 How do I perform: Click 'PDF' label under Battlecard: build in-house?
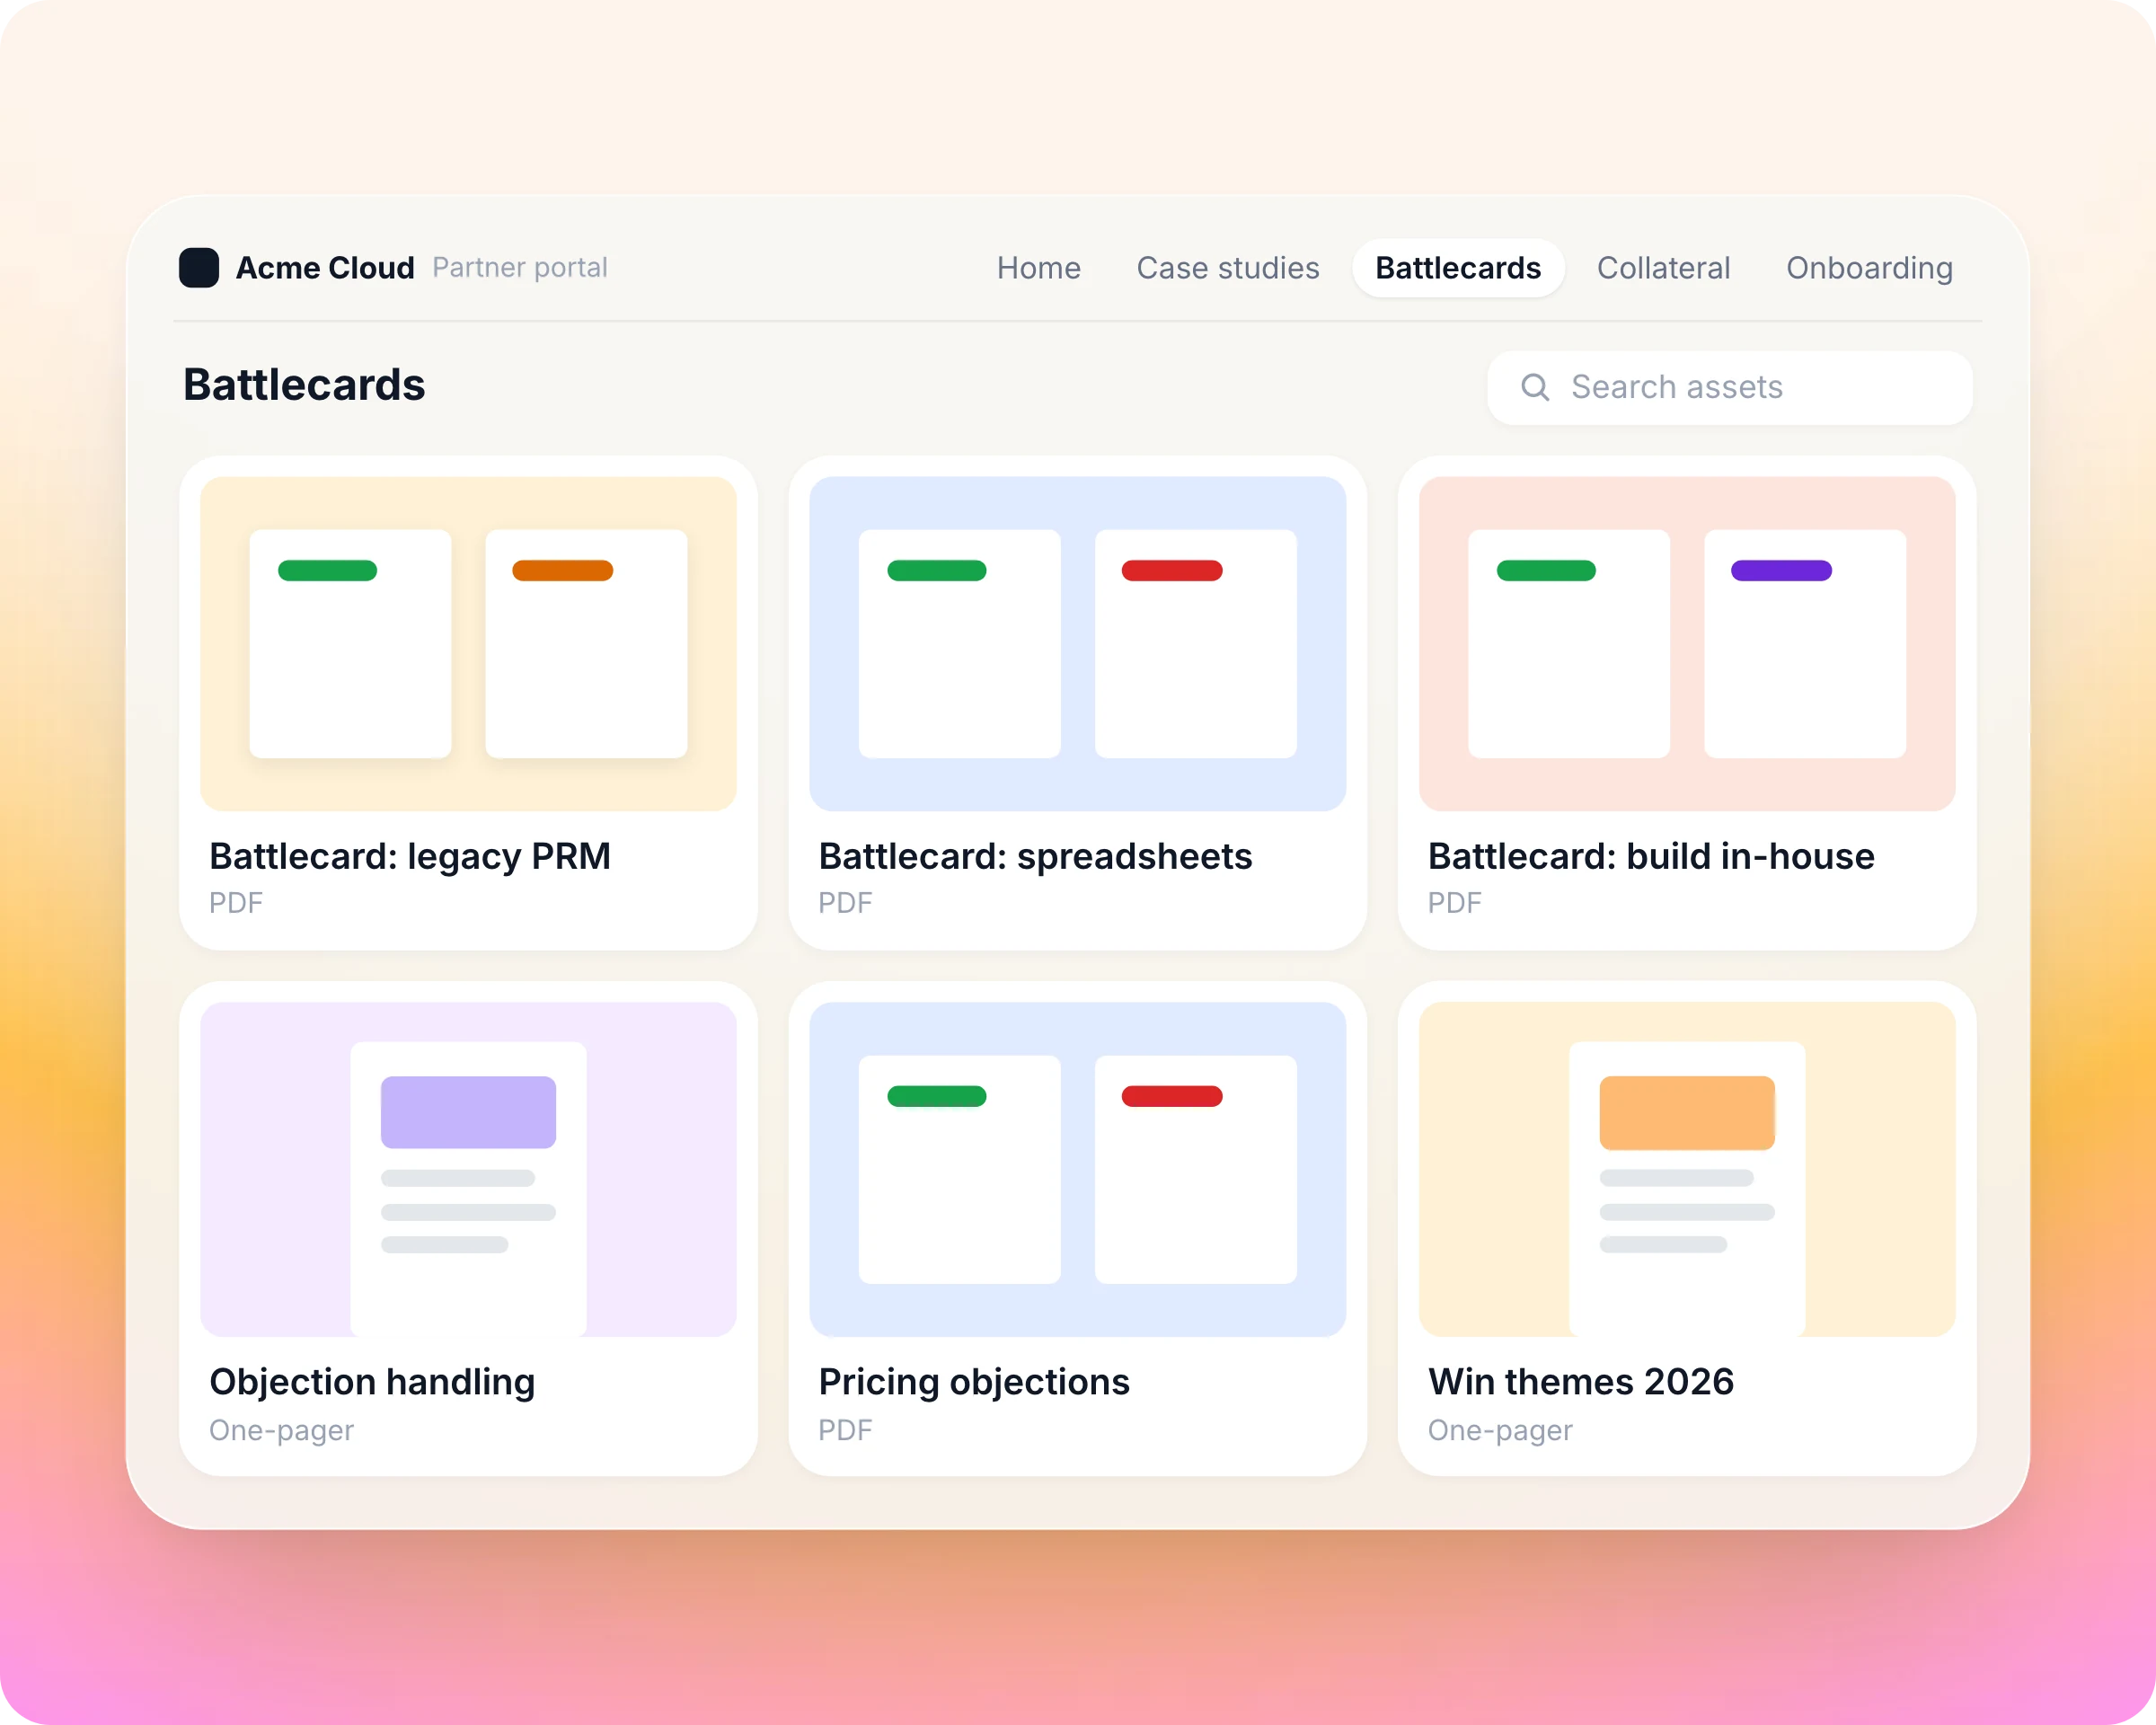click(x=1454, y=903)
